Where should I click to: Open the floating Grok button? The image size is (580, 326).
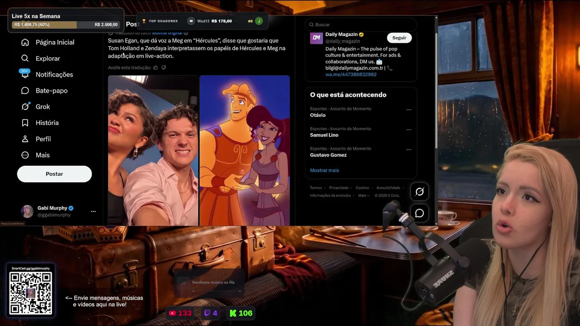420,192
